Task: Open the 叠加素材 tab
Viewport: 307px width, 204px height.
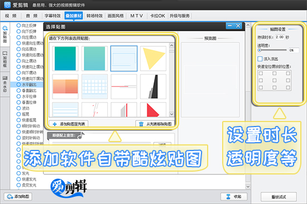Action: (x=74, y=16)
